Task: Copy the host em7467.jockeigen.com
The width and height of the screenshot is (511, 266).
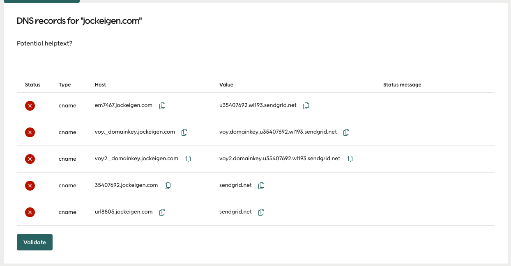Action: coord(162,105)
